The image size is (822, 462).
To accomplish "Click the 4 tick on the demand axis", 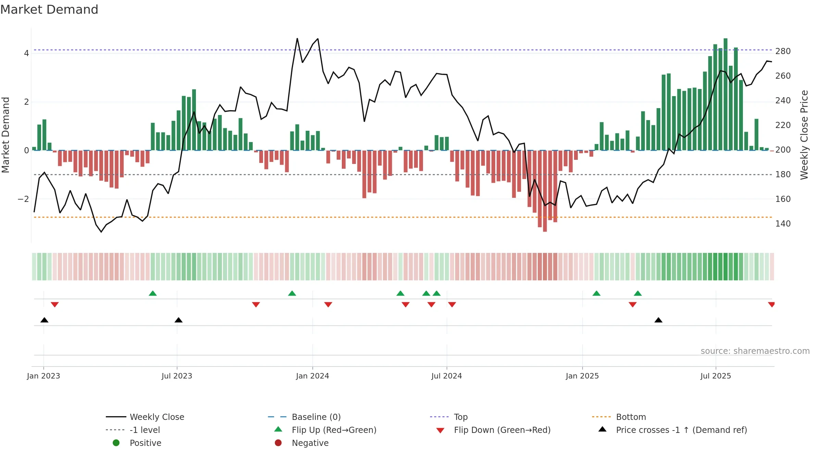I will 26,53.
